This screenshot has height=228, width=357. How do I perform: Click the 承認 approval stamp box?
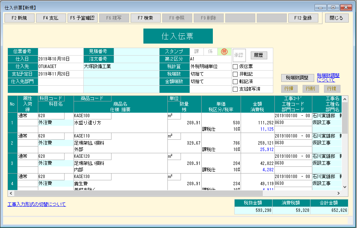239,55
